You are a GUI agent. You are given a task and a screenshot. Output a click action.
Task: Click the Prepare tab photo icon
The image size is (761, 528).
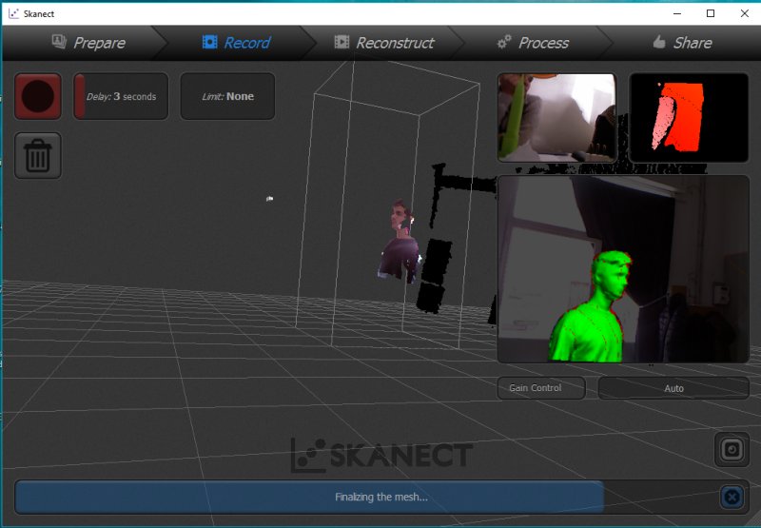pos(60,42)
